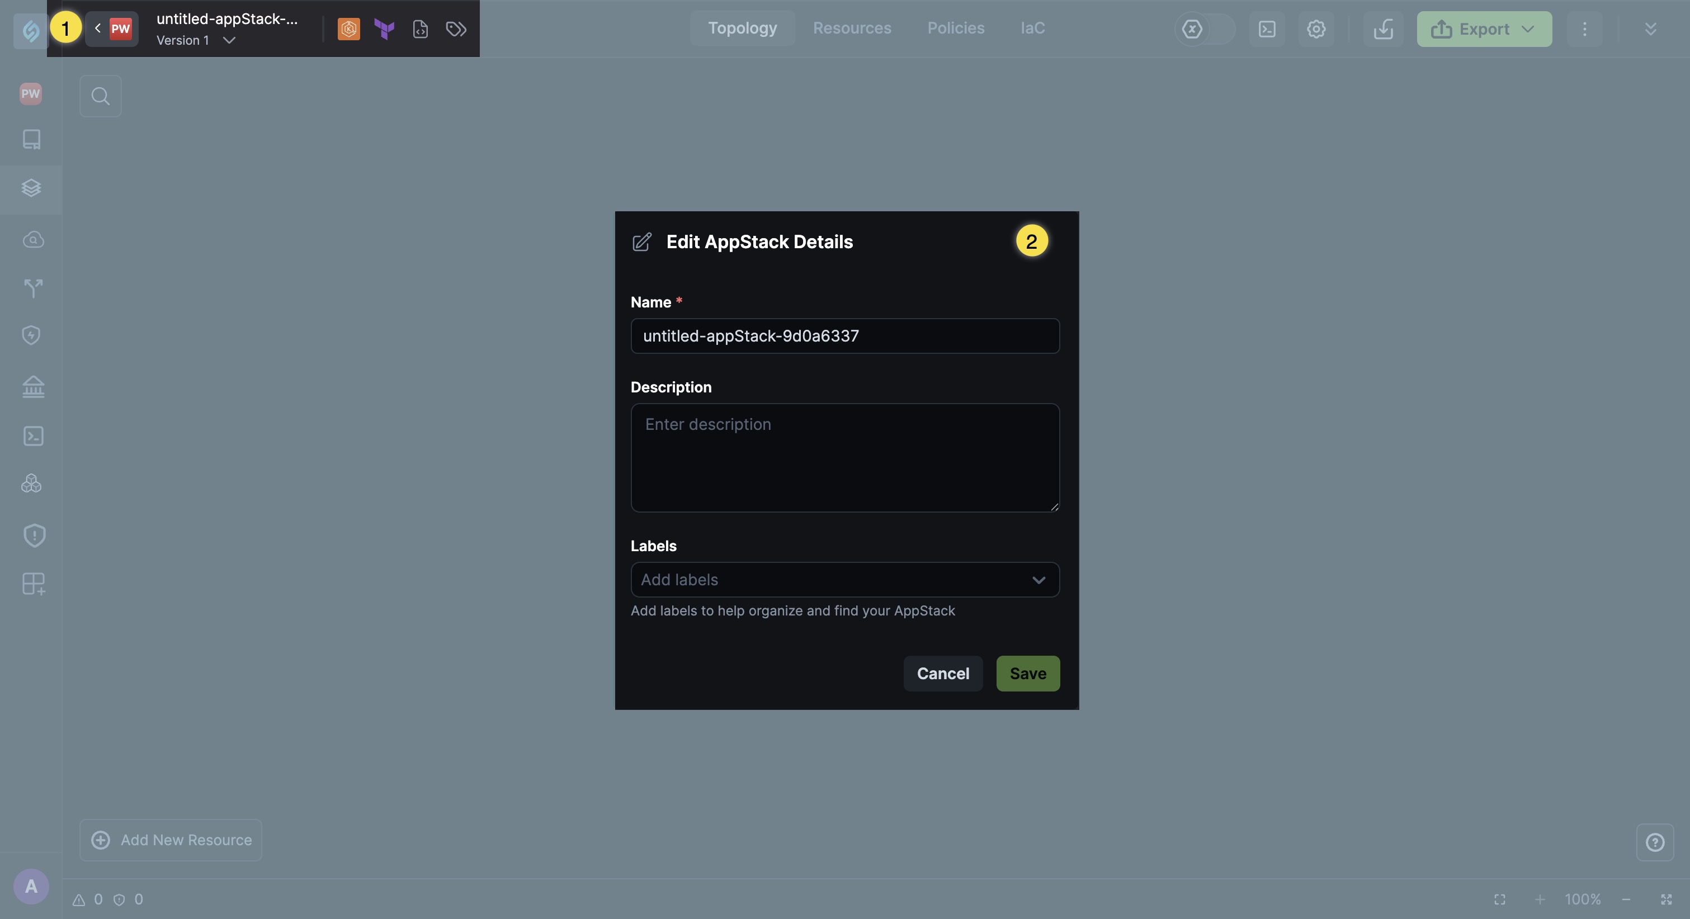Viewport: 1690px width, 919px height.
Task: Click the tags label icon
Action: tap(456, 29)
